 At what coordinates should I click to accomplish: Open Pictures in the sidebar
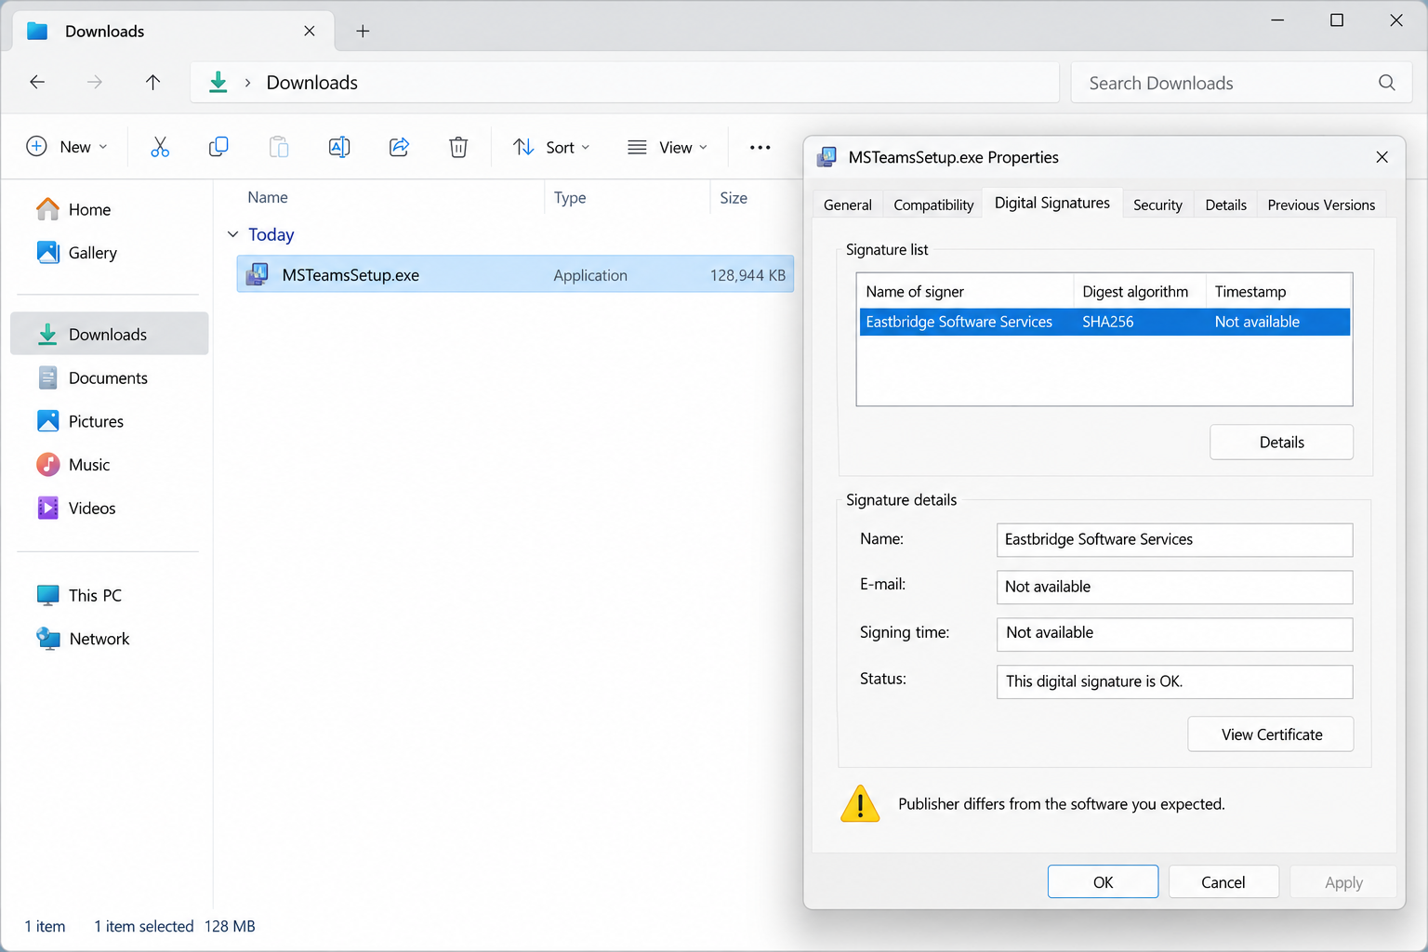[110, 421]
